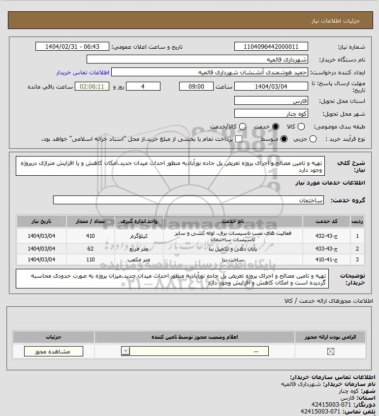Click the تعداد / مقدار column header
The image size is (379, 416).
coord(90,221)
